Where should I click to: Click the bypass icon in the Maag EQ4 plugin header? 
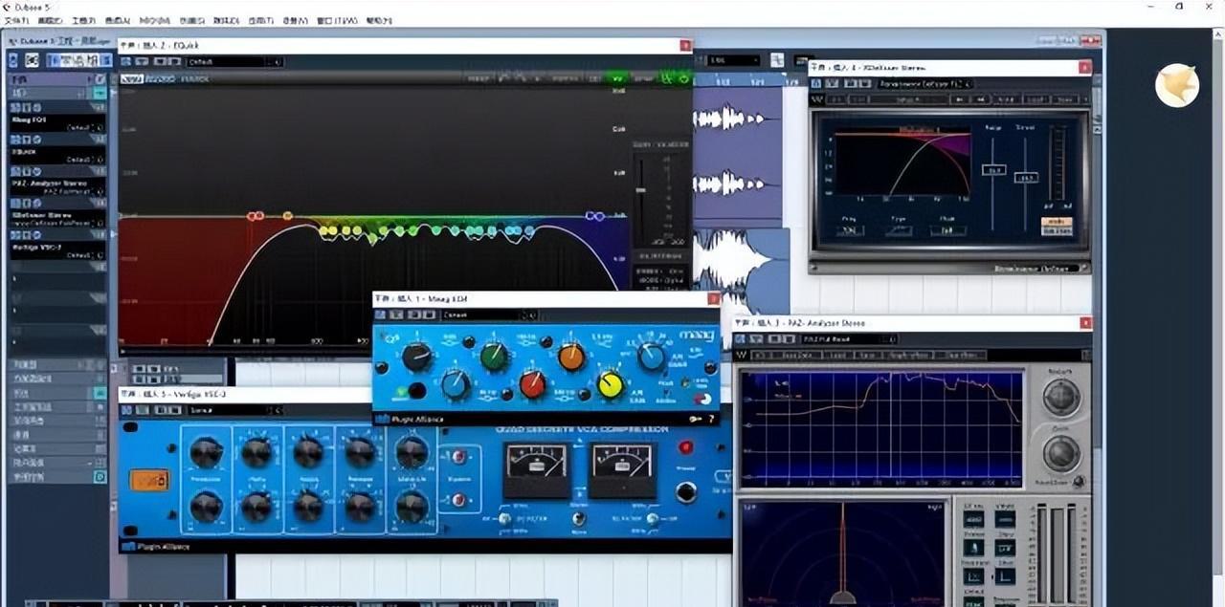click(381, 314)
